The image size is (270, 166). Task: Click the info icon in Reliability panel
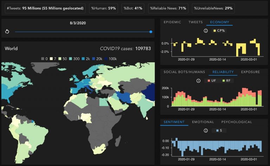(198, 81)
